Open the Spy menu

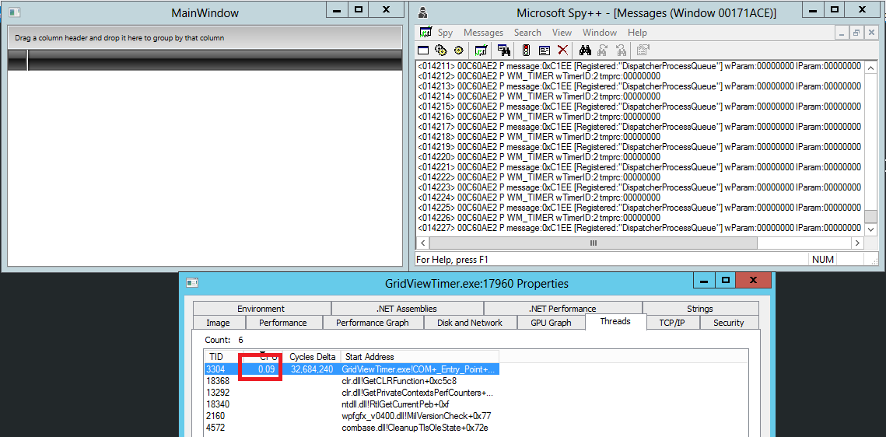tap(445, 33)
